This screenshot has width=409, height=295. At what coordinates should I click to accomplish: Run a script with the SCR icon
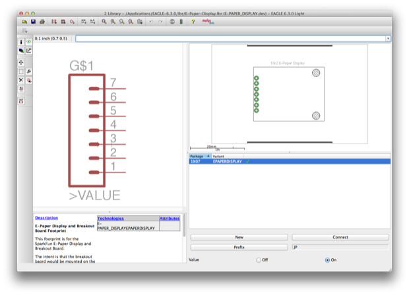[x=84, y=22]
